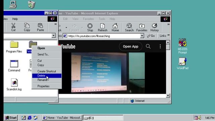The width and height of the screenshot is (215, 121).
Task: Click the volume speaker tray icon
Action: (x=200, y=118)
